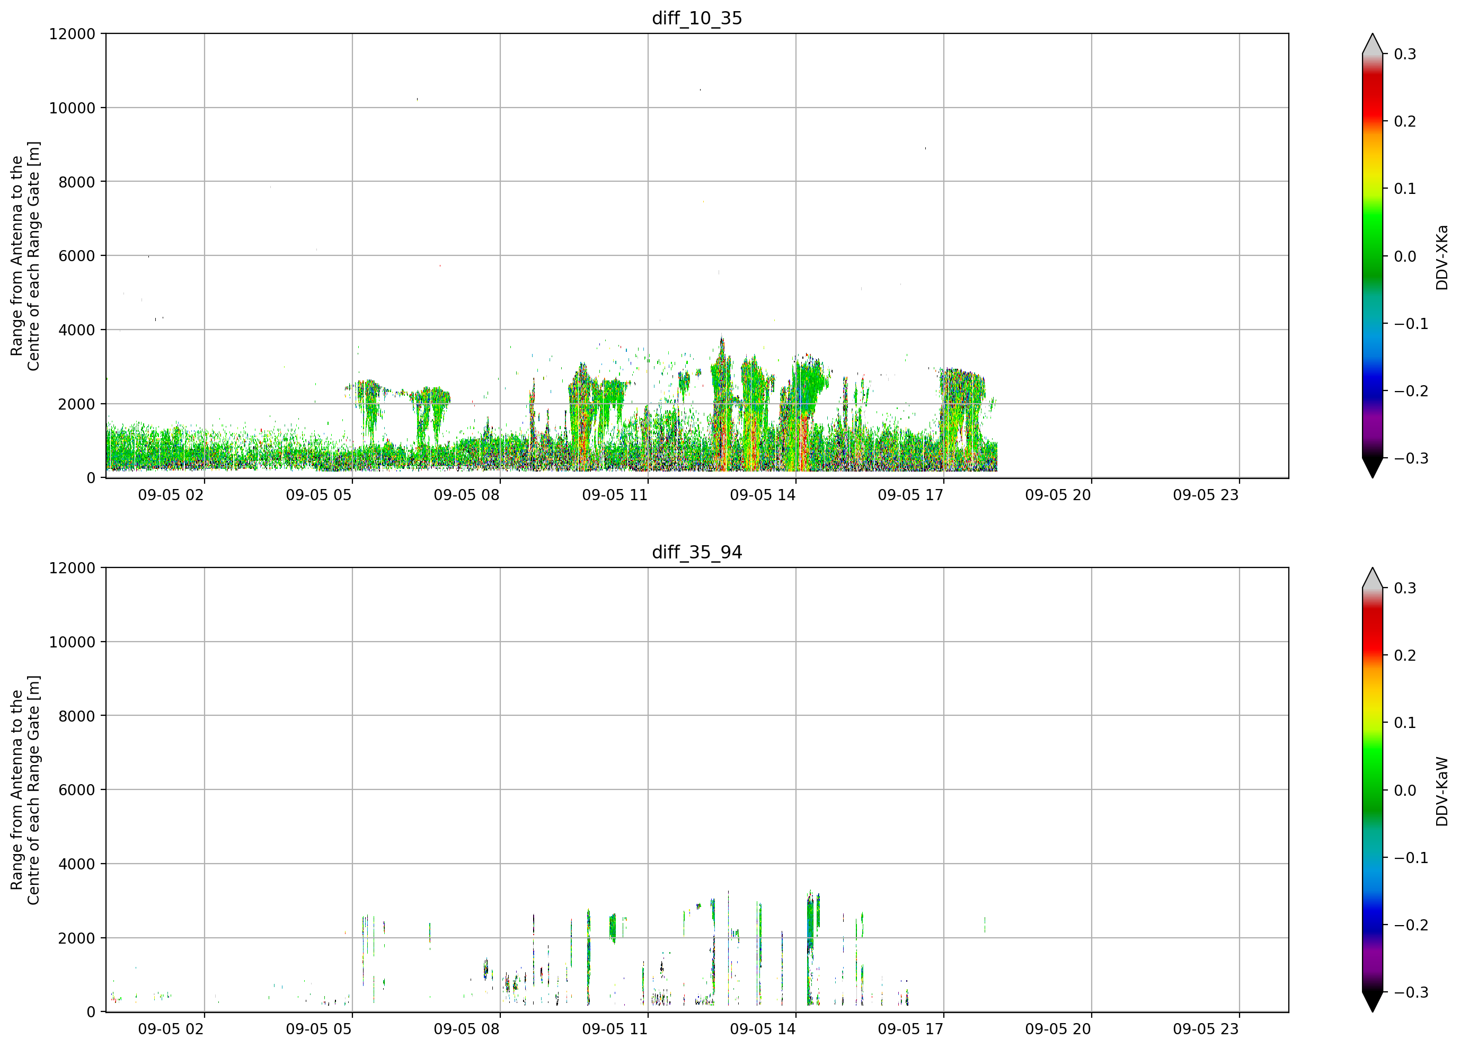Click the DDV-KaW colorbar gradient
Viewport: 1460px width, 1048px height.
pos(1373,790)
